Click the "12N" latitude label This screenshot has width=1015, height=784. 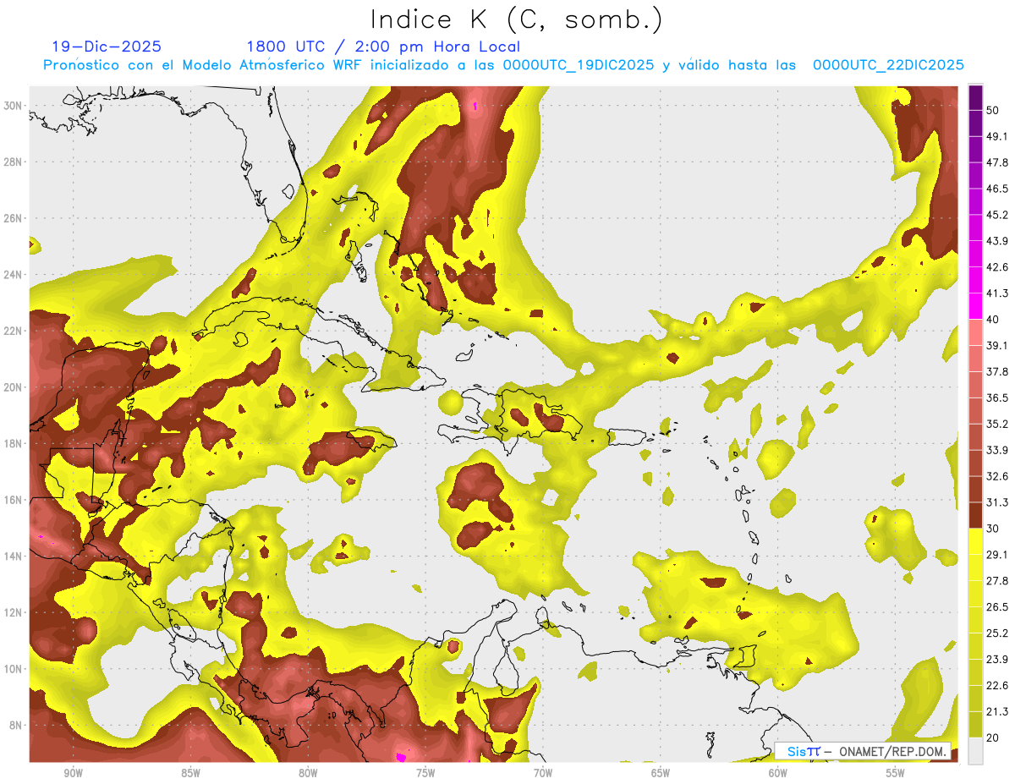13,612
